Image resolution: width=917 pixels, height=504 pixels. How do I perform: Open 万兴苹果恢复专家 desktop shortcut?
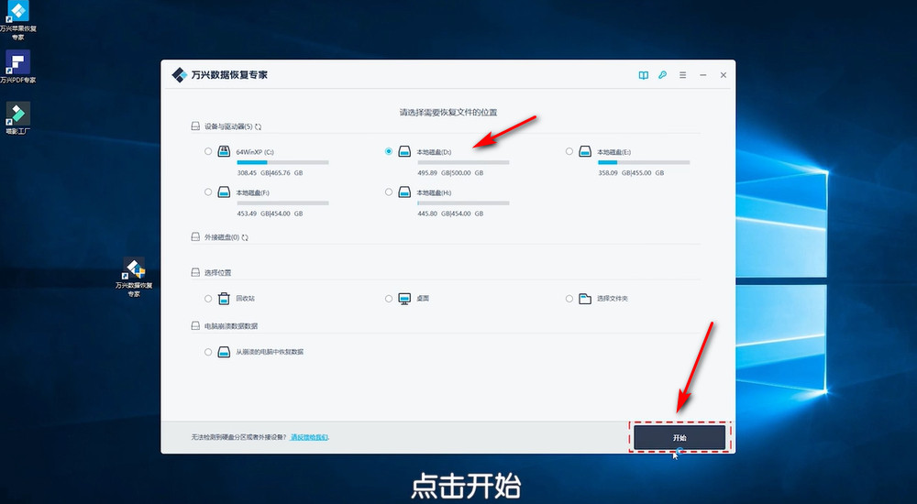18,20
